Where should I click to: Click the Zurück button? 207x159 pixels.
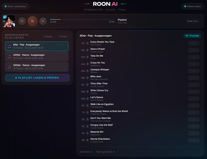[62, 36]
